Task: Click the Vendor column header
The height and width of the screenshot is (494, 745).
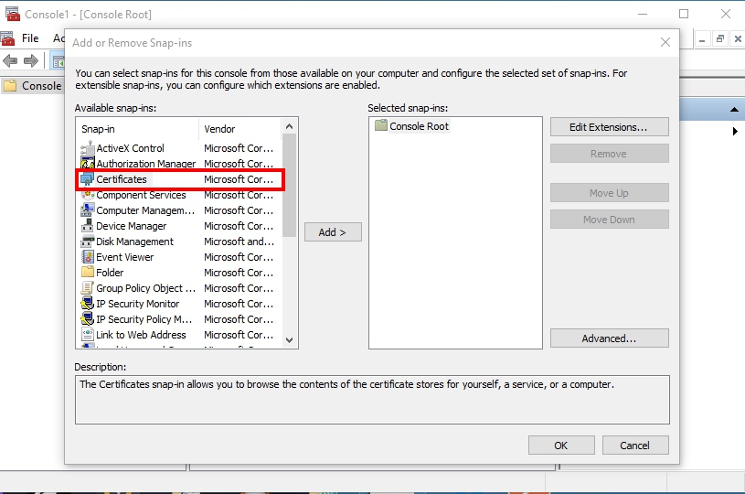Action: [x=239, y=129]
